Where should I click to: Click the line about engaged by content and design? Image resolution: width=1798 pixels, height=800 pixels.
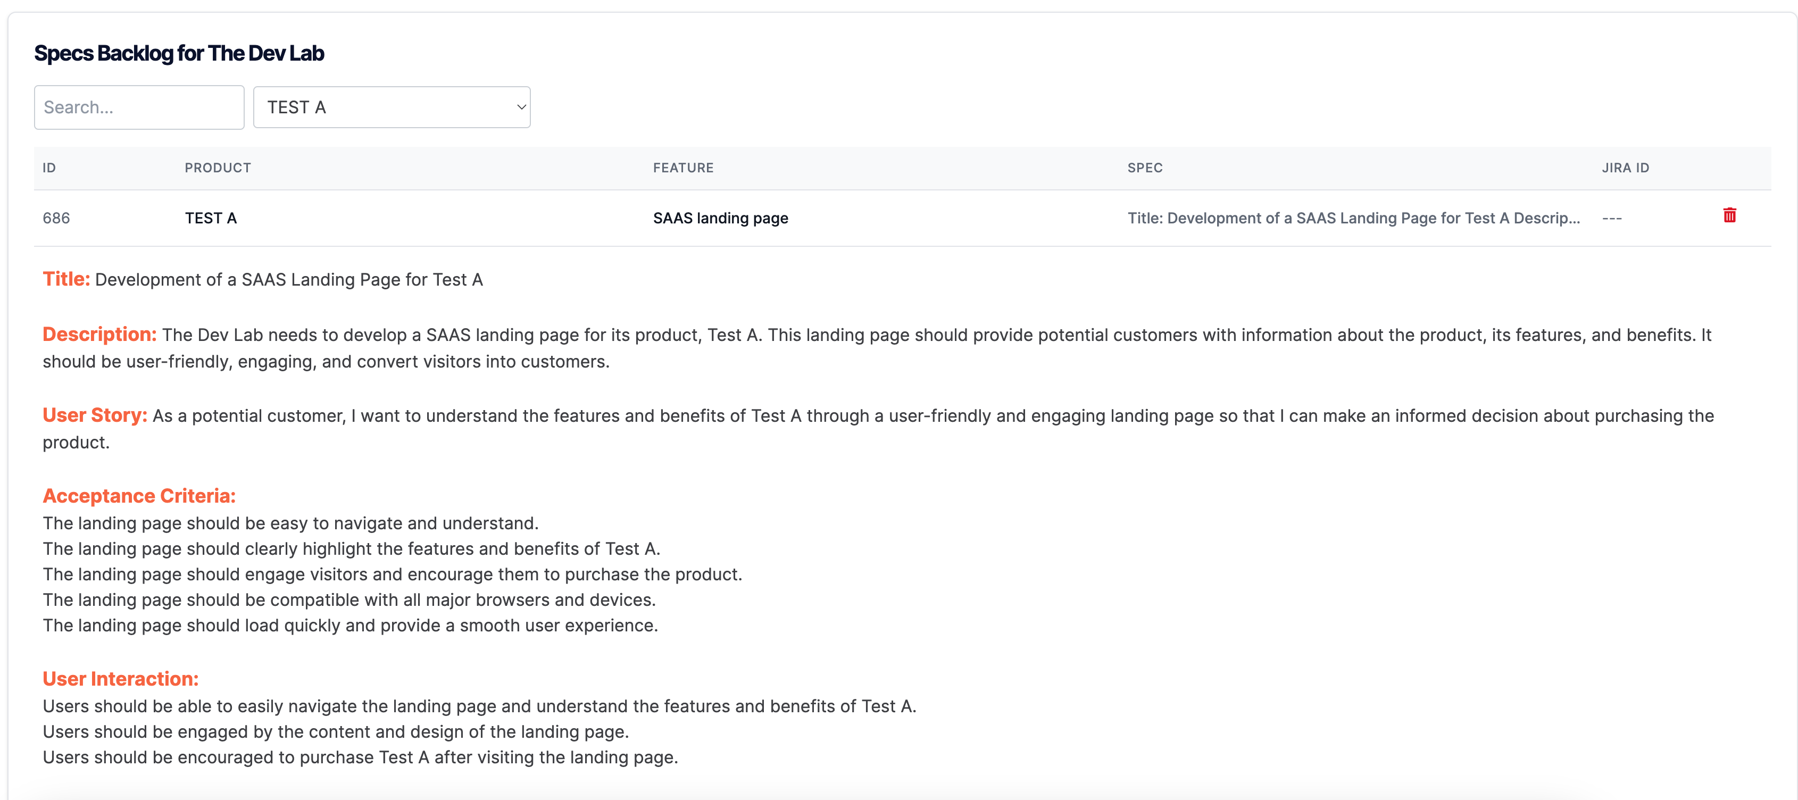tap(336, 731)
